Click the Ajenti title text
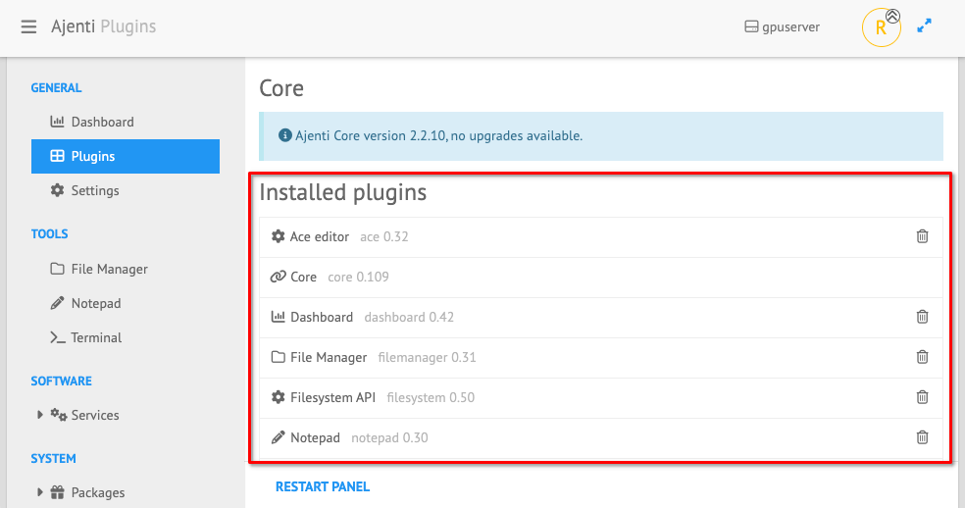Screen dimensions: 965x508 [x=74, y=27]
